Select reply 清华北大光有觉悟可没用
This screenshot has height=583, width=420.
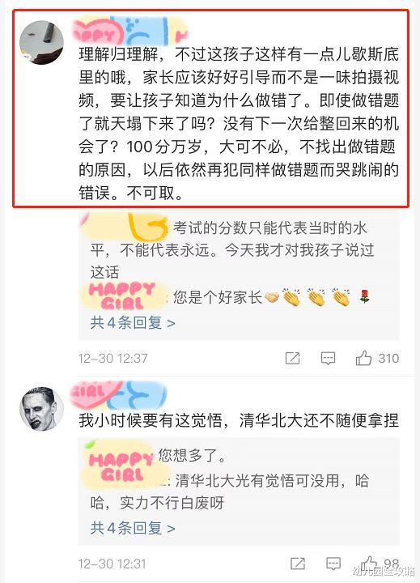pyautogui.click(x=229, y=492)
